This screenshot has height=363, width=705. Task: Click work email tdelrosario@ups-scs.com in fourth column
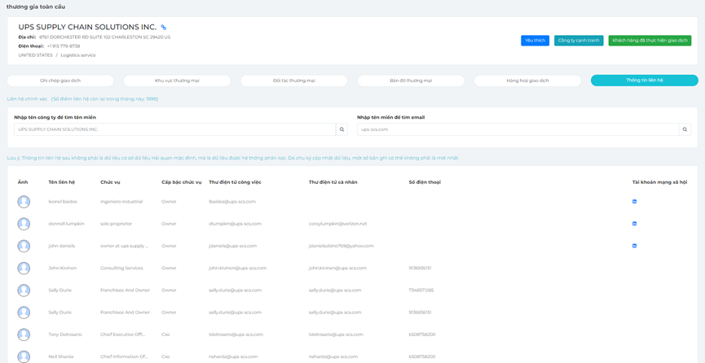click(236, 335)
